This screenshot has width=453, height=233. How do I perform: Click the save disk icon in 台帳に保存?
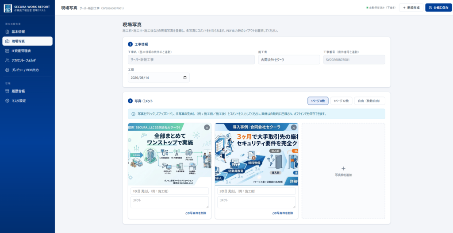pos(430,8)
